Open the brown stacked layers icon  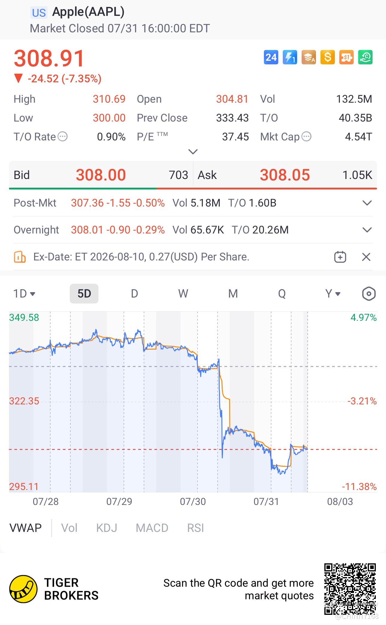click(x=309, y=57)
